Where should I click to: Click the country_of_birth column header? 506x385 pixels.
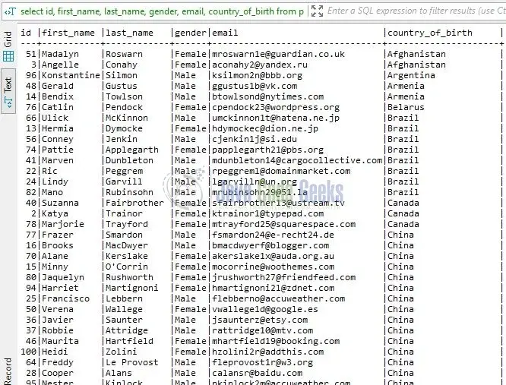click(x=430, y=33)
